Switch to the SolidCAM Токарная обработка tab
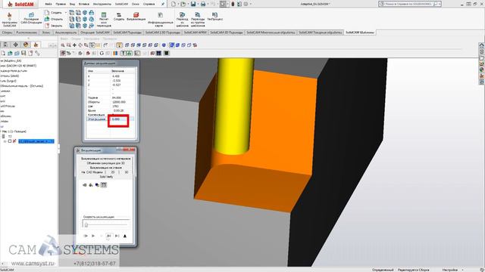This screenshot has width=485, height=272. tap(321, 32)
